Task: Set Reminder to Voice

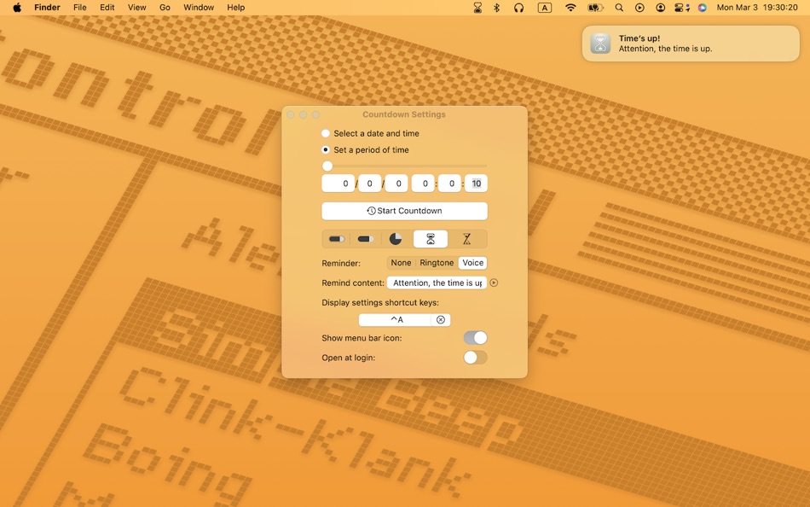Action: click(472, 263)
